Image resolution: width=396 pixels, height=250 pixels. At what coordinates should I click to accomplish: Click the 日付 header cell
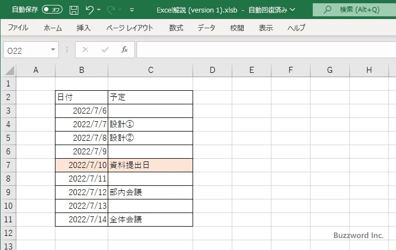click(82, 97)
